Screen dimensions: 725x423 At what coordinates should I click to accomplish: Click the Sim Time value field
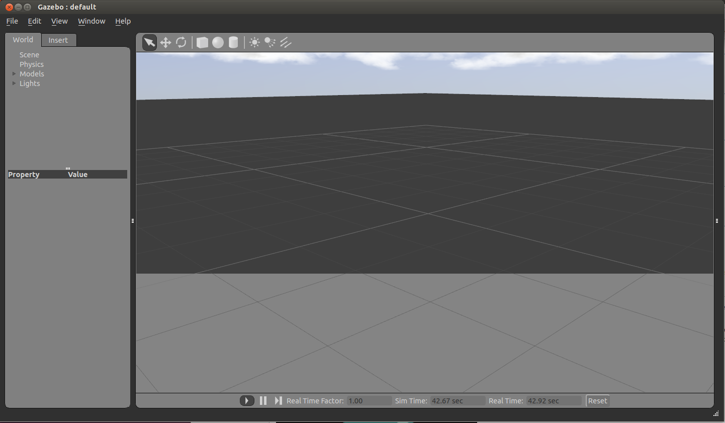point(458,401)
